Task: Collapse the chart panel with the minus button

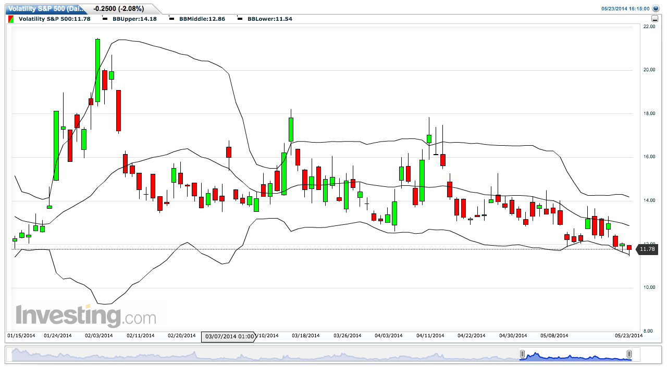Action: coord(655,18)
